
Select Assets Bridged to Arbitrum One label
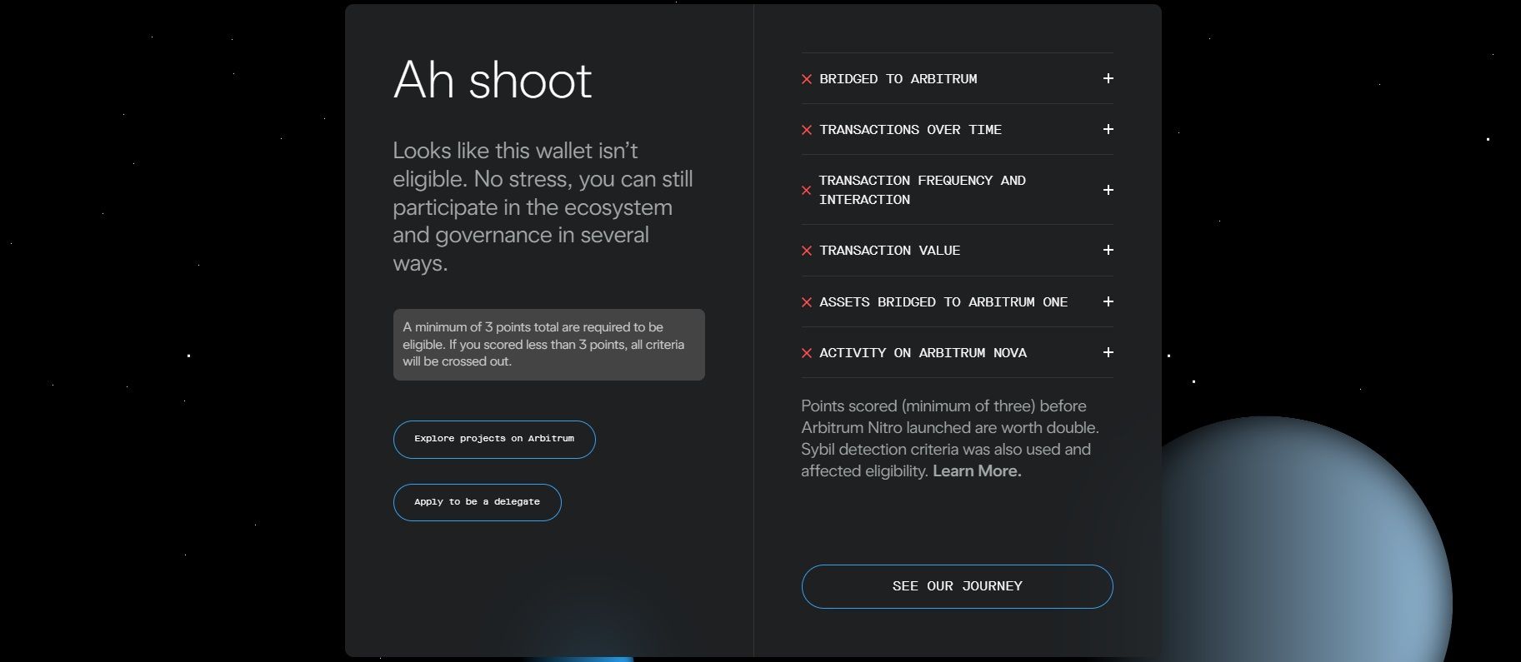pos(943,302)
